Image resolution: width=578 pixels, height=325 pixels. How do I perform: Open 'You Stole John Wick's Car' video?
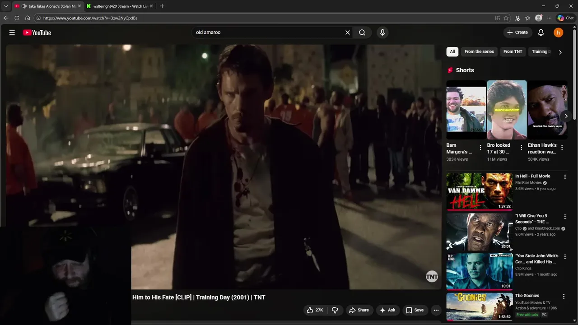[x=480, y=271]
